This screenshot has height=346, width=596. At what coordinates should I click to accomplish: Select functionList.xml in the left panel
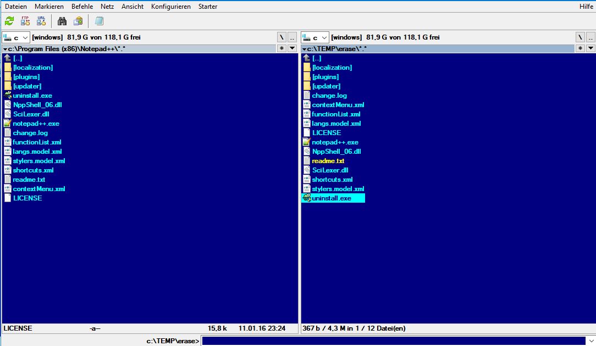[x=37, y=142]
